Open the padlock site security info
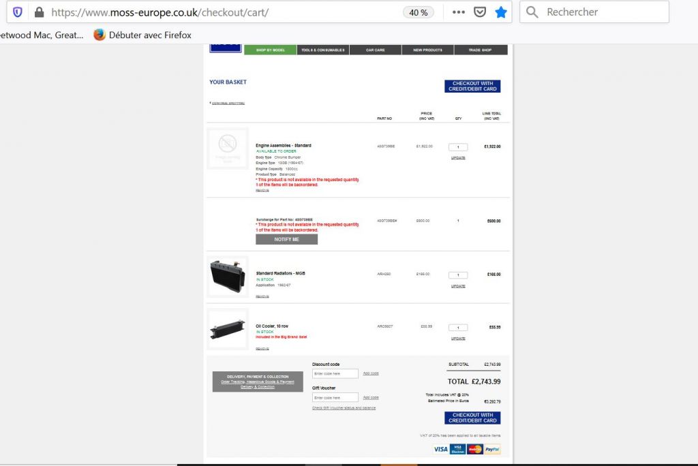The height and width of the screenshot is (466, 698). 39,12
